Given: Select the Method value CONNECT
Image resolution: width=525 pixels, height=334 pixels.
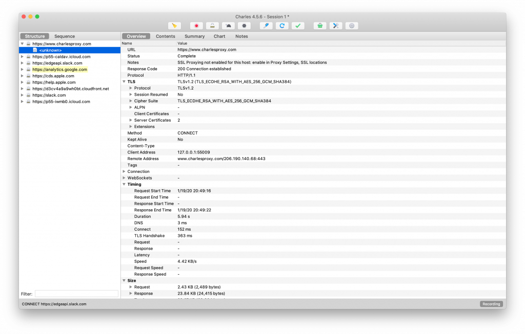Looking at the screenshot, I should point(188,133).
